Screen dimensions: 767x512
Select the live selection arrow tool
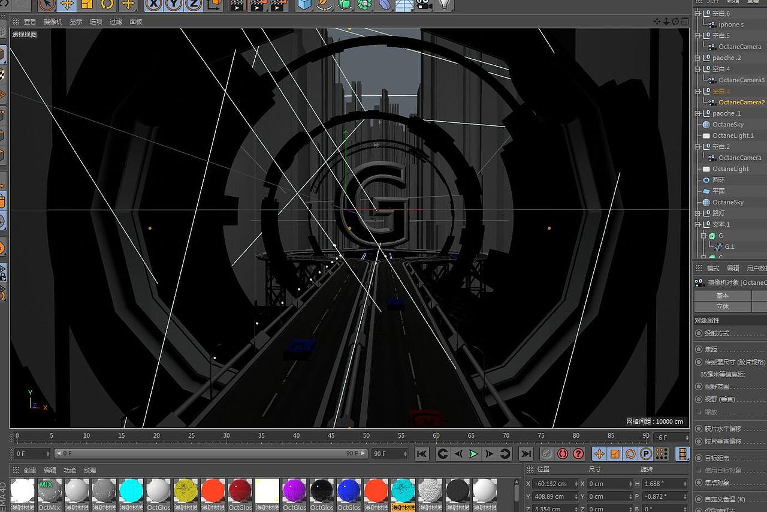47,5
